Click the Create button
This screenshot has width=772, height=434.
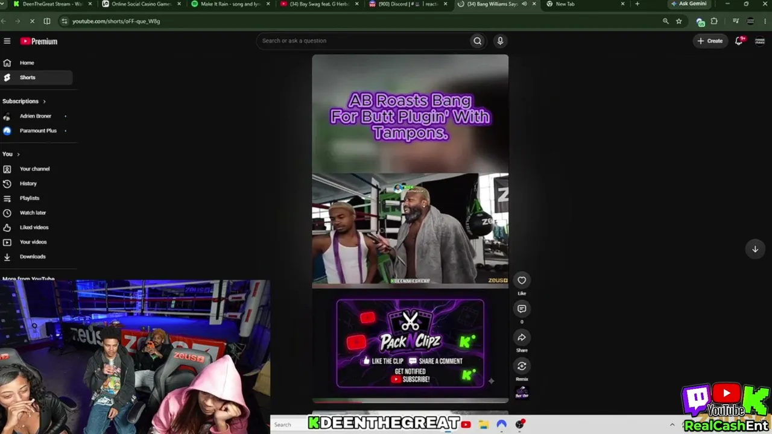tap(710, 41)
